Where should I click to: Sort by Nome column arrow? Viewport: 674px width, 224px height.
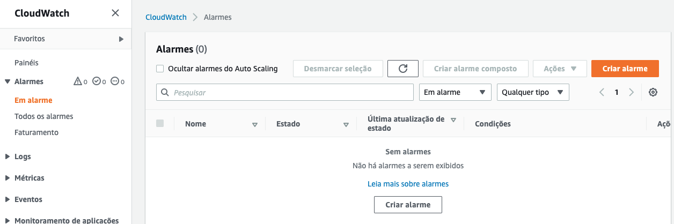tap(255, 124)
